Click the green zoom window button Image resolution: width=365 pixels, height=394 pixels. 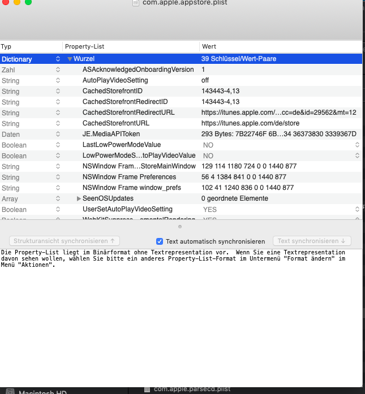pyautogui.click(x=28, y=2)
